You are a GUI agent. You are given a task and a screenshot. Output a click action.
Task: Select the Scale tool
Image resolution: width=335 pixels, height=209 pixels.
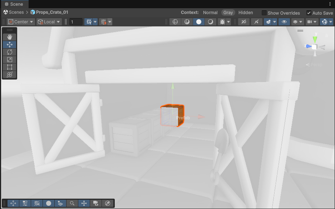click(x=10, y=60)
